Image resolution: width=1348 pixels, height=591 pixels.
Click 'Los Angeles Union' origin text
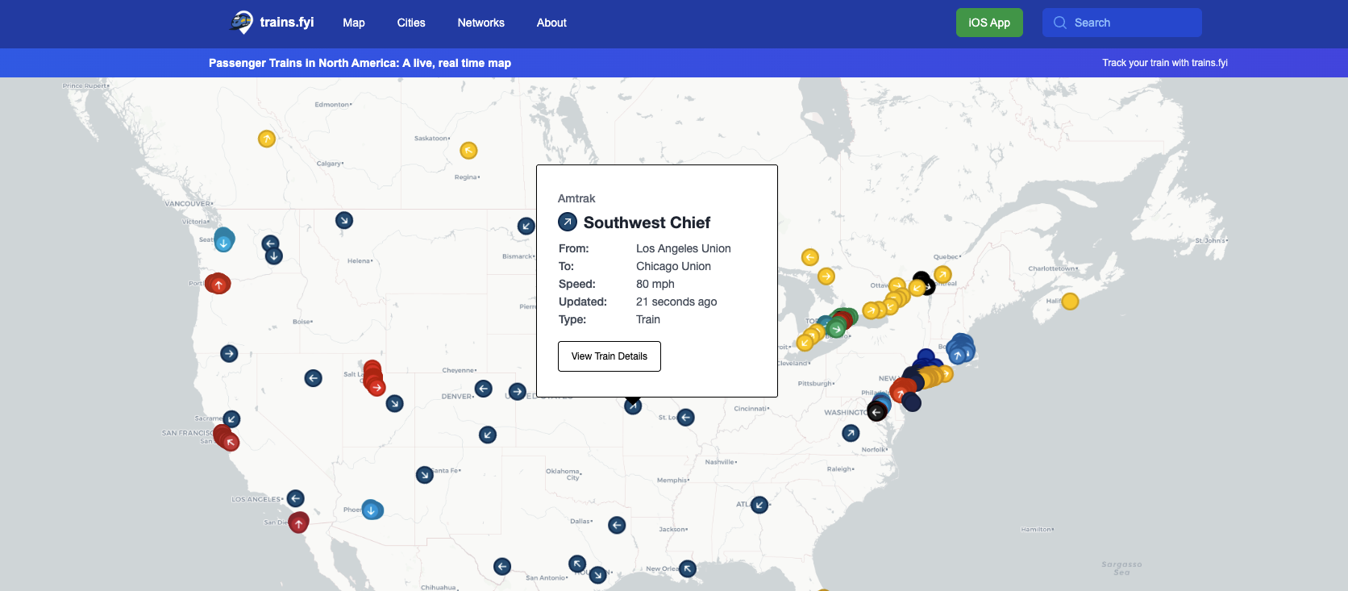coord(684,248)
